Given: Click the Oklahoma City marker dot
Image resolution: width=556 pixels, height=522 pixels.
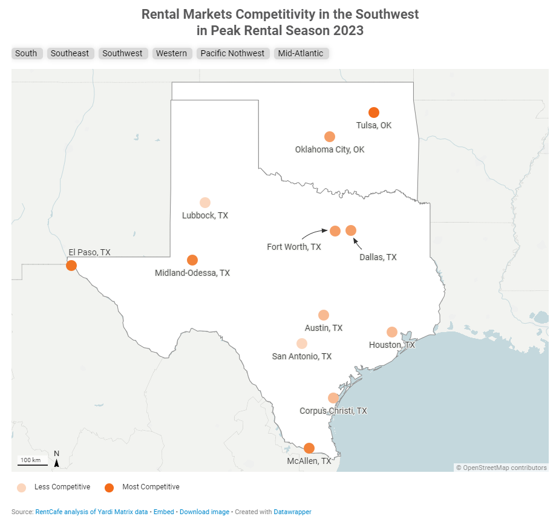Looking at the screenshot, I should [330, 137].
